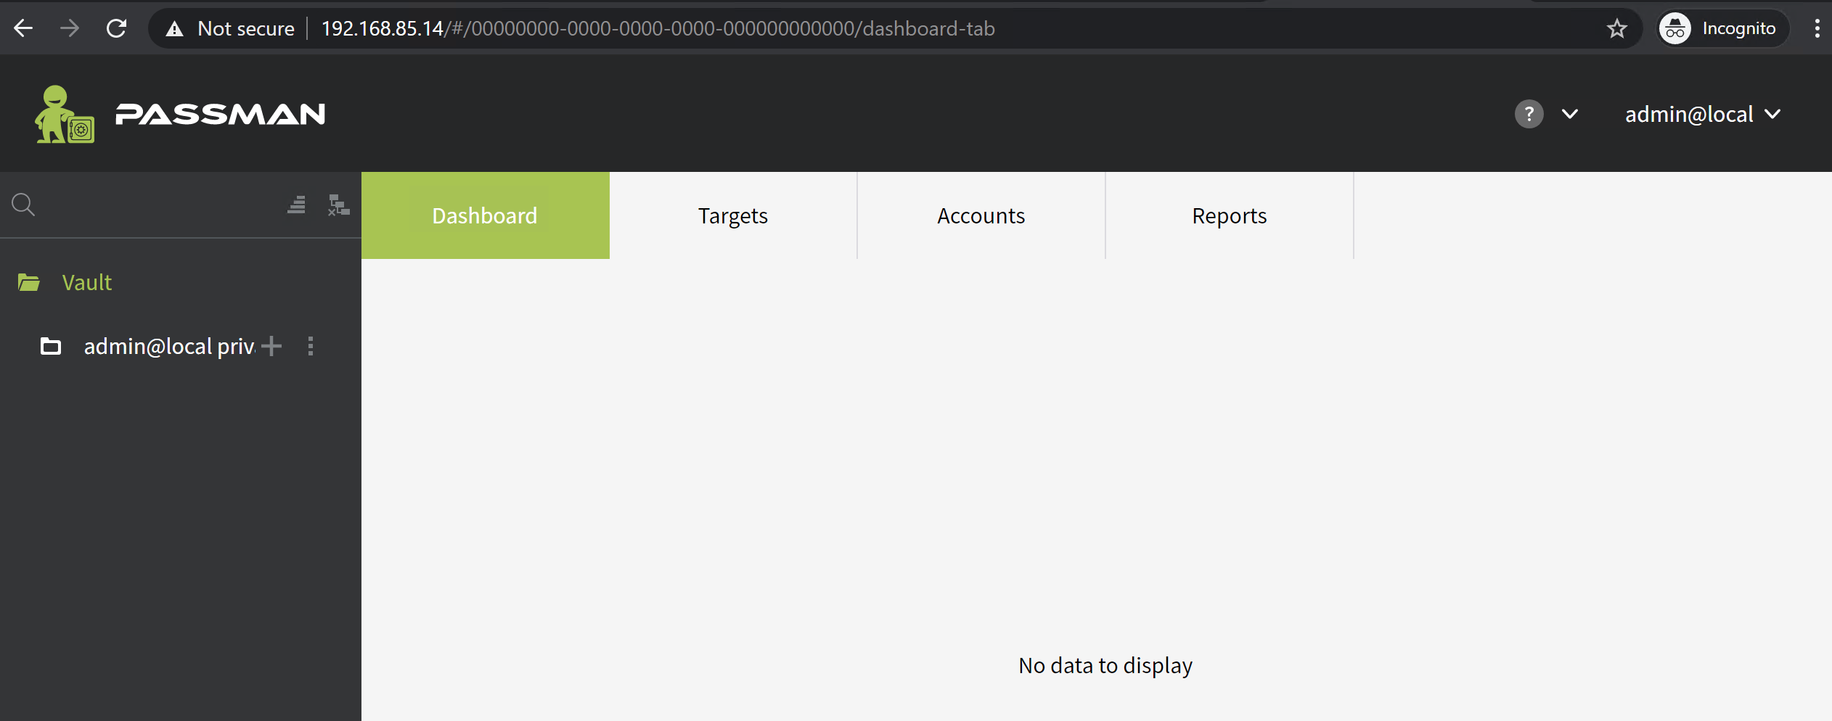Click the Not secure warning icon

point(174,29)
